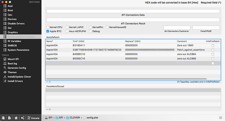Click the share icon in bottom bar
The height and width of the screenshot is (121, 225).
22,118
